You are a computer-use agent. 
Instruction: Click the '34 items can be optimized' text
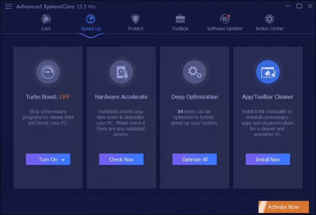195,117
